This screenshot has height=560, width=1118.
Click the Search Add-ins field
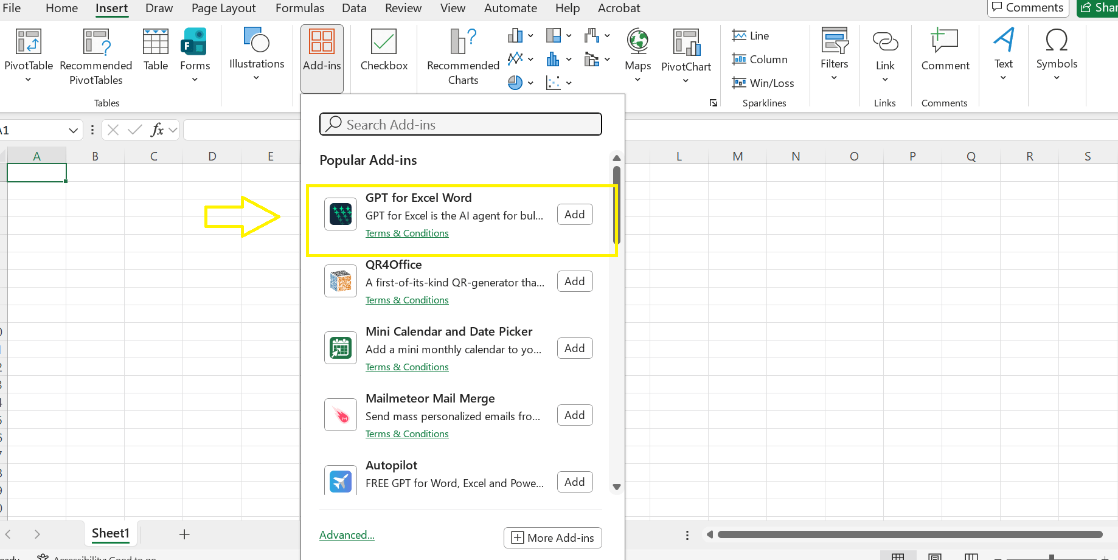pyautogui.click(x=460, y=124)
